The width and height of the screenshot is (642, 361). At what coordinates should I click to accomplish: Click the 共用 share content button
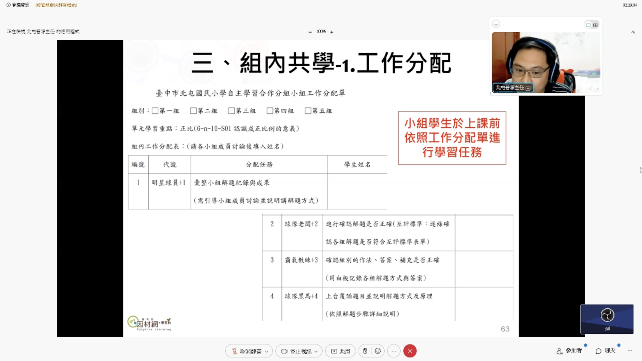click(340, 351)
